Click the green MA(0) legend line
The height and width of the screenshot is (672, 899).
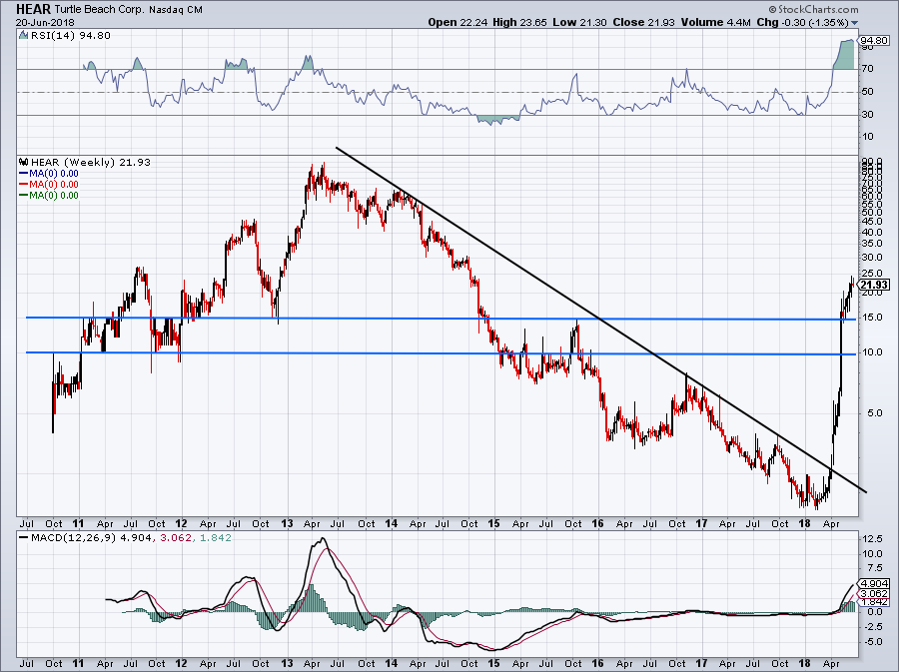click(23, 195)
